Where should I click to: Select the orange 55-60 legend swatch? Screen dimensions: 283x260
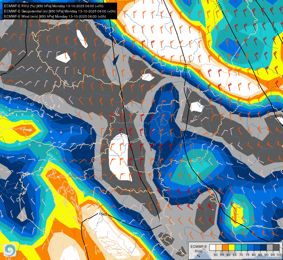[225, 247]
